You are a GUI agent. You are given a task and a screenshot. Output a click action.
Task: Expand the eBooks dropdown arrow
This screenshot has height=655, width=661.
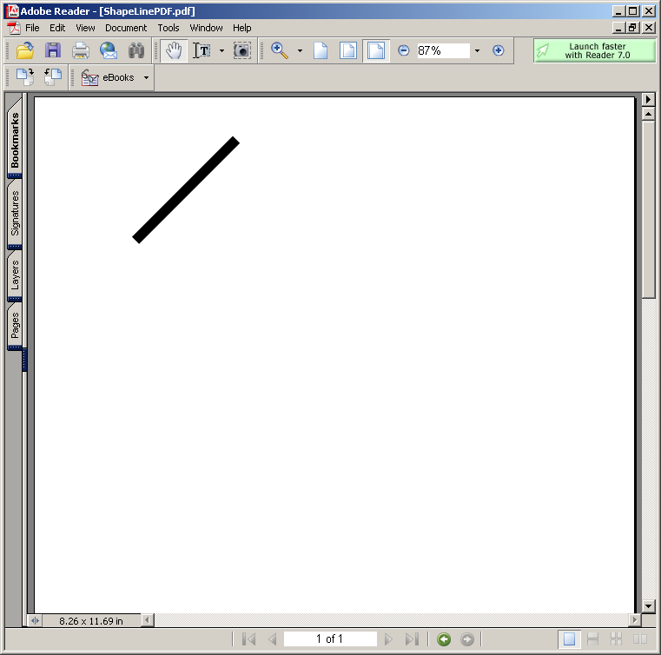[146, 77]
